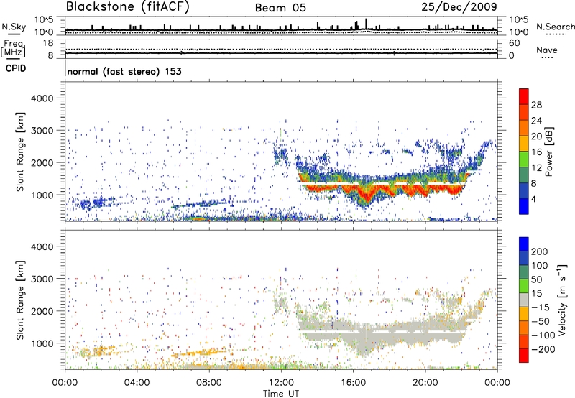
Task: Click power colorbar value 4
Action: click(533, 199)
